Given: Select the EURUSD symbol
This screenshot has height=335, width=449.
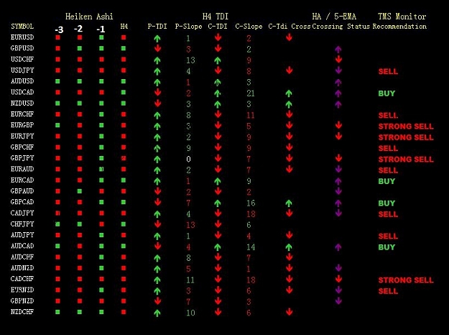Looking at the screenshot, I should (22, 37).
